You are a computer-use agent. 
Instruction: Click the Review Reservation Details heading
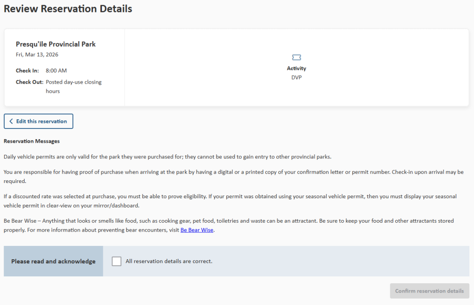coord(68,9)
